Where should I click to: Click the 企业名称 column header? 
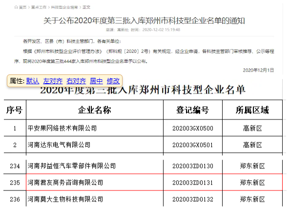95,110
